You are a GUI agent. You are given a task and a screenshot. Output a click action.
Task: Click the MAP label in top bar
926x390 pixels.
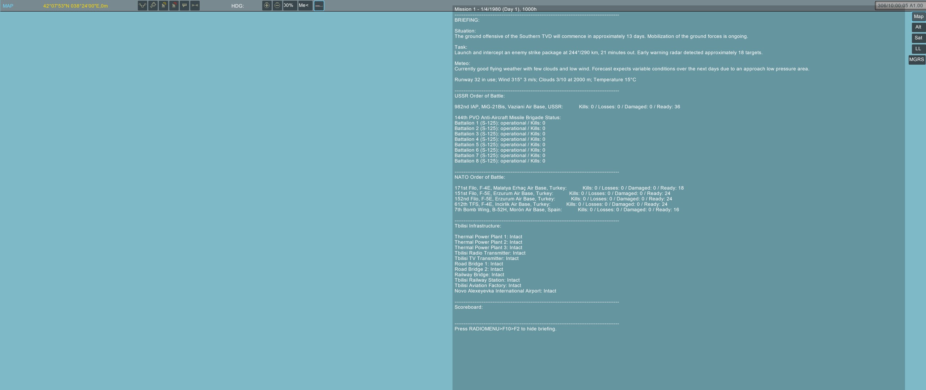click(x=8, y=6)
